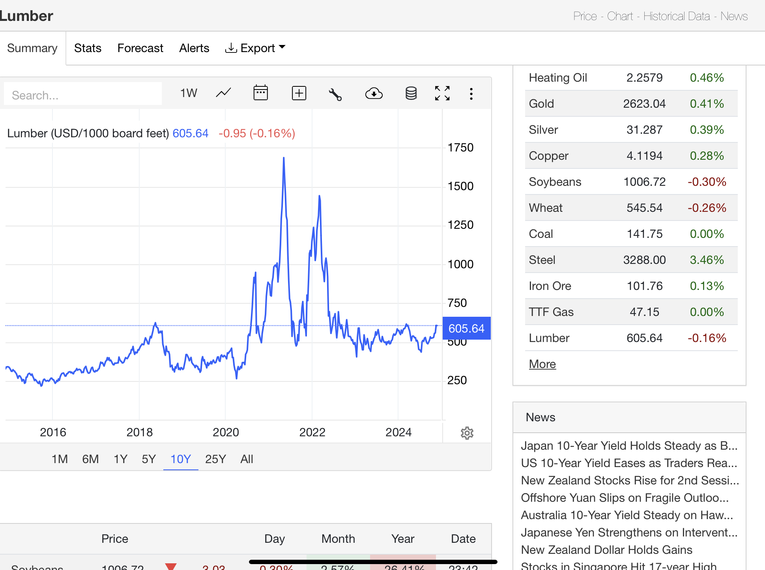The width and height of the screenshot is (765, 570).
Task: Open the Soybeans link in sidebar list
Action: tap(555, 182)
